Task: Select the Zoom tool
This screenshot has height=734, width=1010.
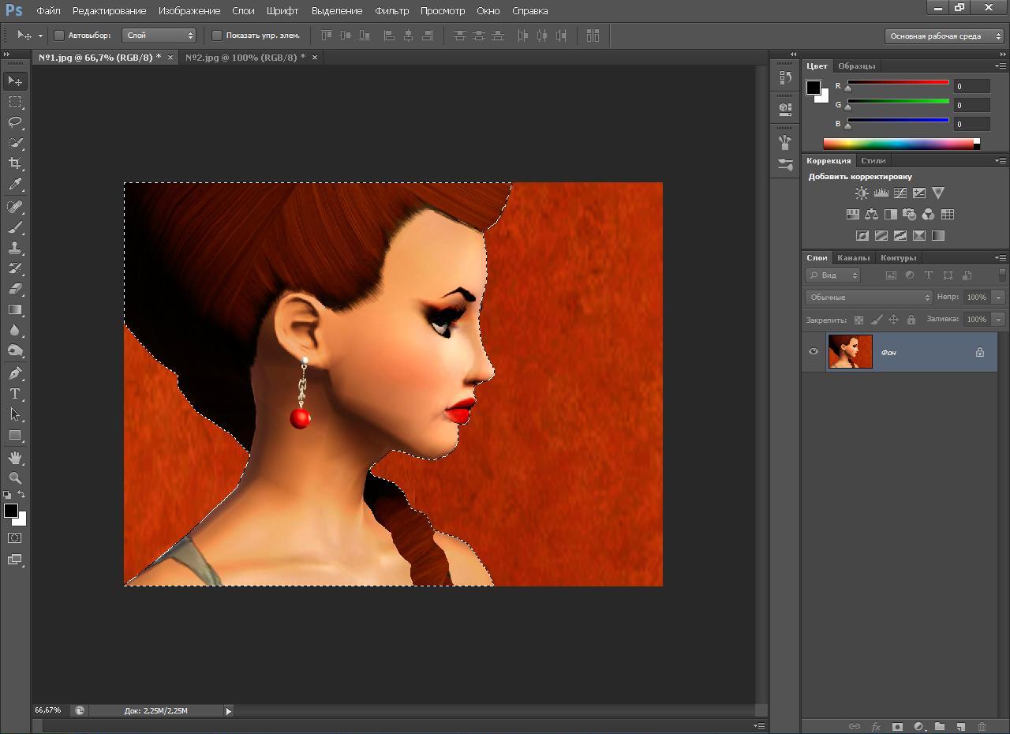Action: tap(15, 478)
